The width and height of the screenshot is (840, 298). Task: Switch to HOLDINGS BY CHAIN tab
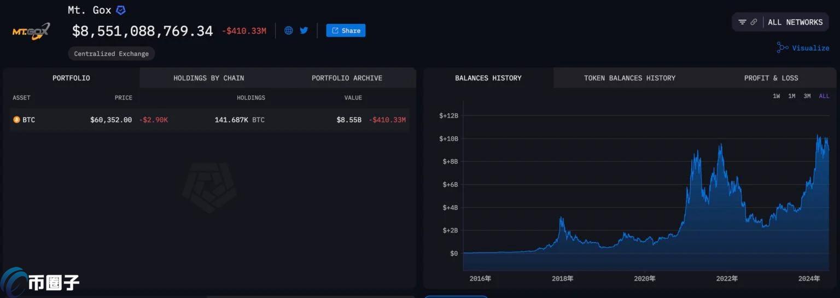(209, 78)
